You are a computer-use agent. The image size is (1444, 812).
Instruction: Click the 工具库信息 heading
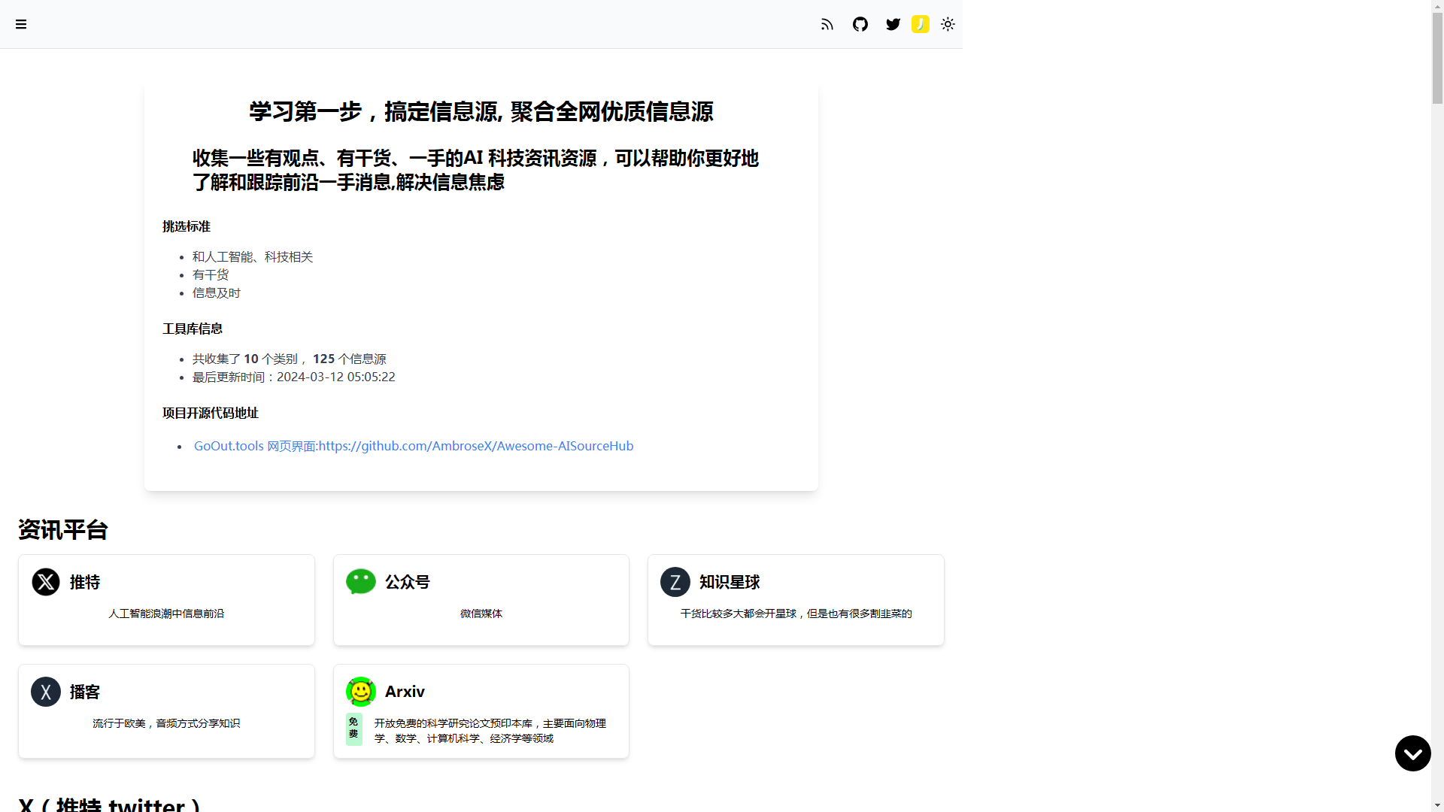(x=193, y=329)
